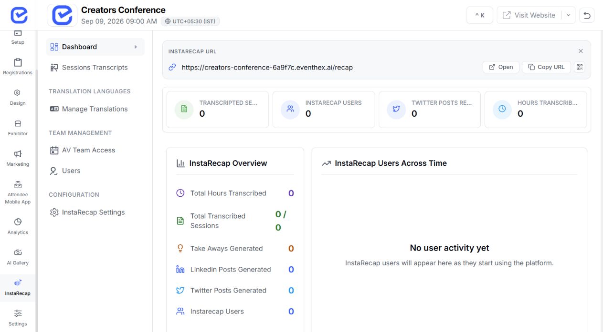Open the Ctrl K command palette button
The image size is (603, 332).
[x=479, y=15]
